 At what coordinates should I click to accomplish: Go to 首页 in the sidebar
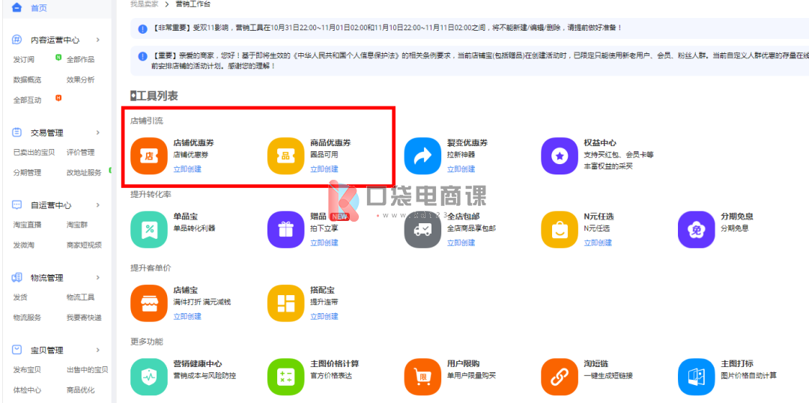point(39,7)
